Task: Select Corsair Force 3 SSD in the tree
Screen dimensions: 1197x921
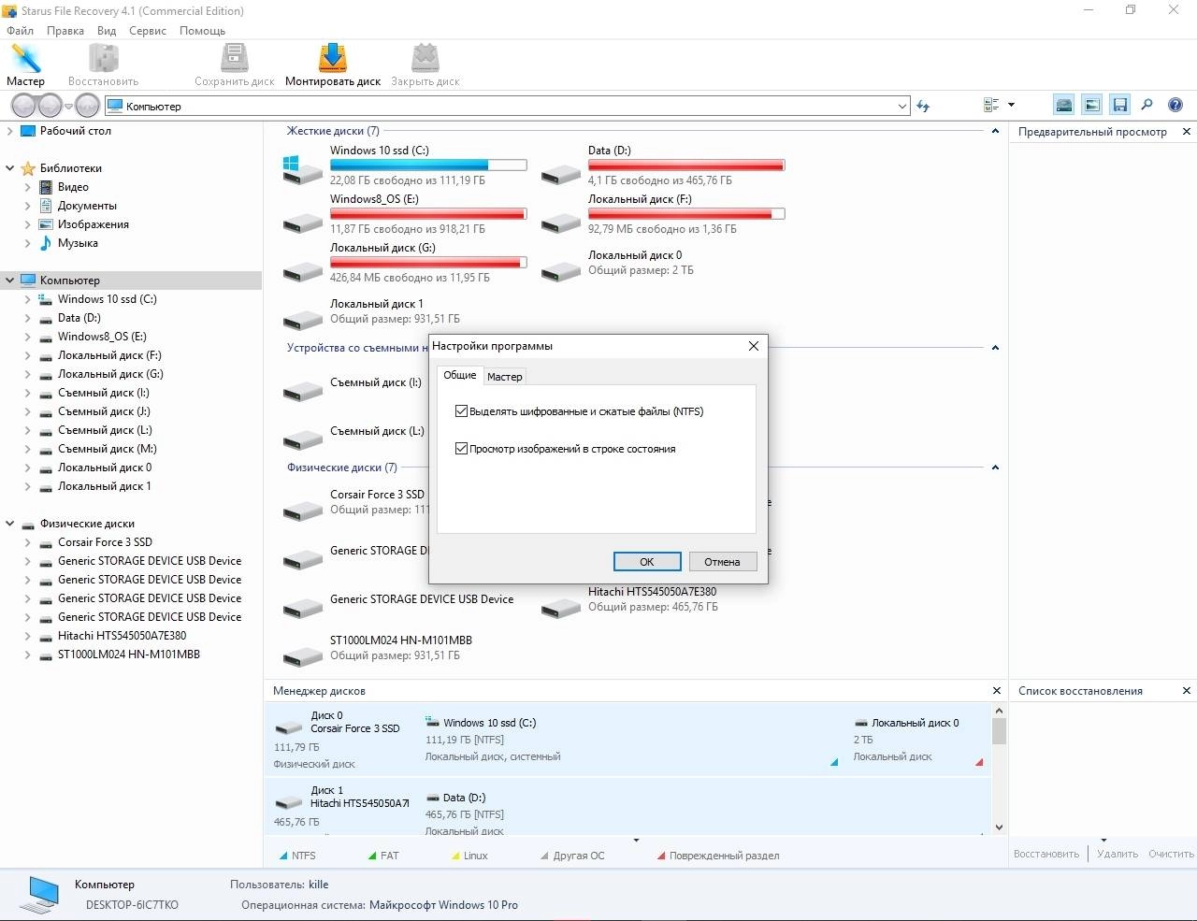Action: [x=105, y=542]
